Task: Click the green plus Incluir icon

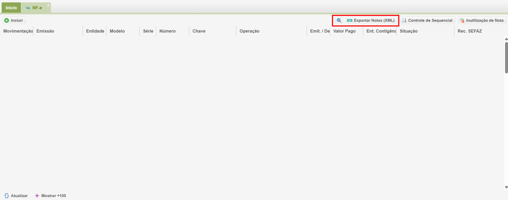Action: pyautogui.click(x=7, y=20)
